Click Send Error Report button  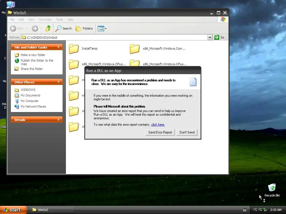coord(160,132)
